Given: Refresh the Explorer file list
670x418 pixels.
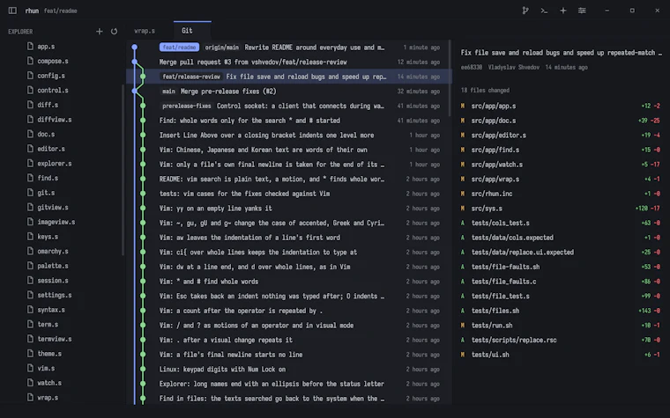Looking at the screenshot, I should coord(114,31).
